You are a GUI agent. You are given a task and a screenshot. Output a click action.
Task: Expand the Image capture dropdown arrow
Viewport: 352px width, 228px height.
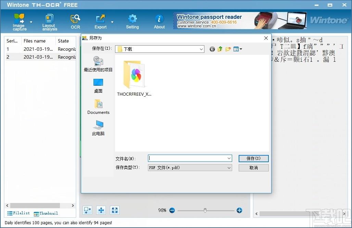point(31,22)
